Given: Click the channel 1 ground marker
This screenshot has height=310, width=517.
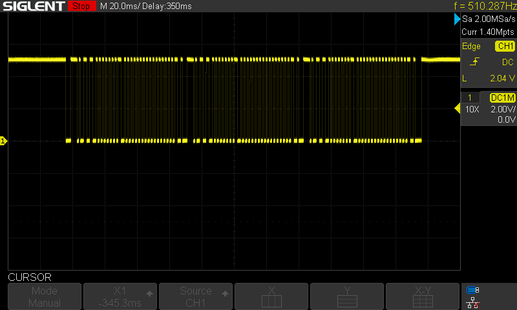Looking at the screenshot, I should pos(3,141).
